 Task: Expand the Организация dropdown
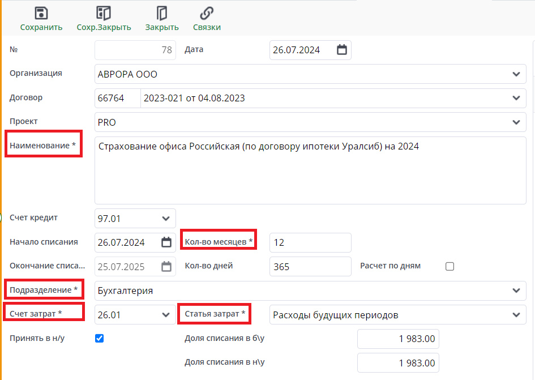pos(516,74)
